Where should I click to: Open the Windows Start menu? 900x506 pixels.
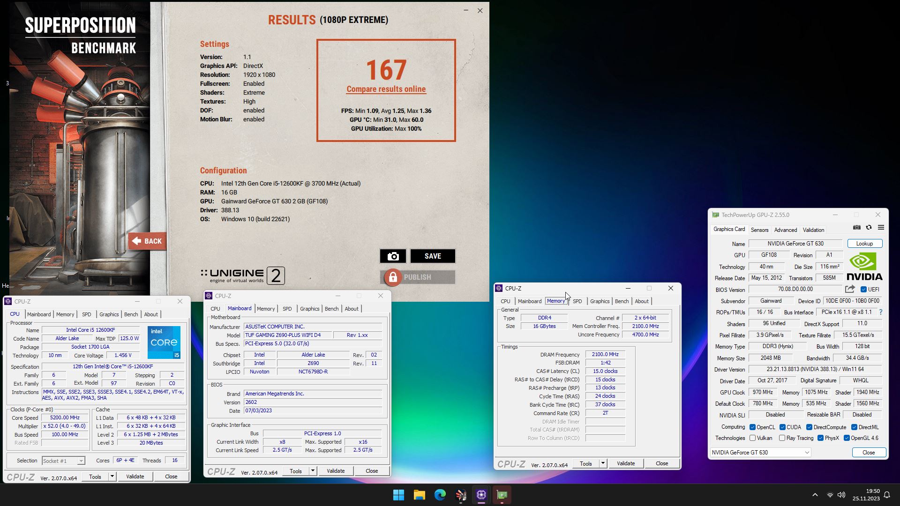pyautogui.click(x=398, y=495)
